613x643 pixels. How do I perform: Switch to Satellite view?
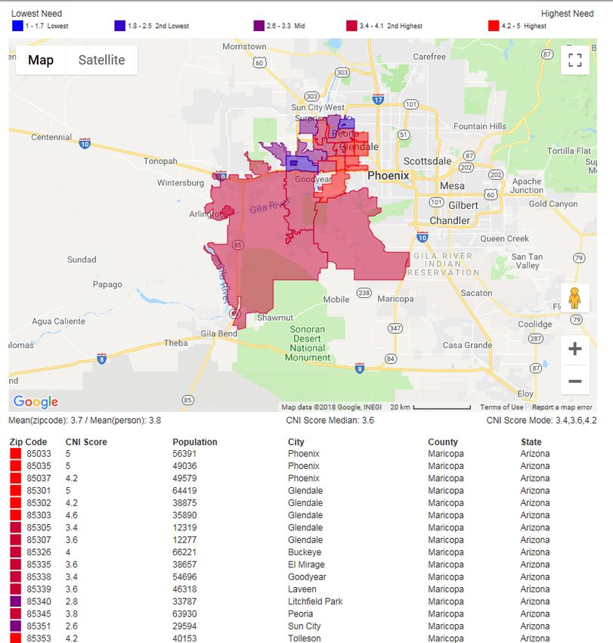coord(101,61)
